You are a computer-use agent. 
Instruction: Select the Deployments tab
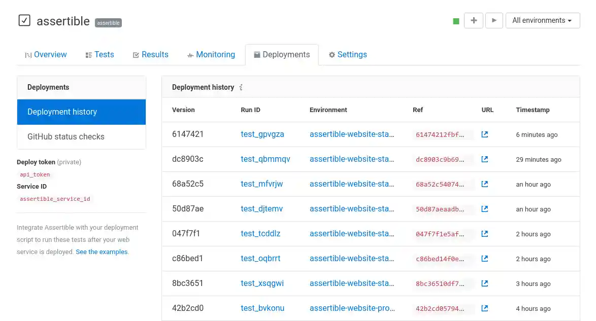pos(282,55)
